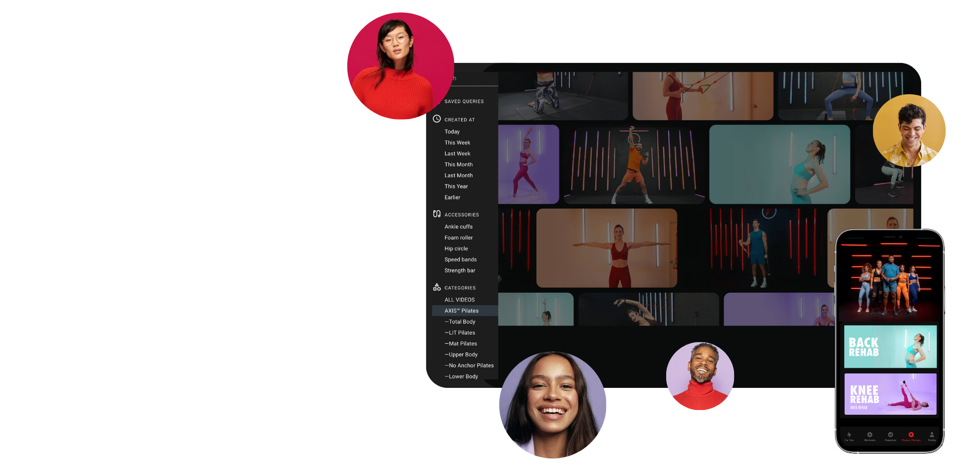Open the orange-shirt trainer video thumbnail
The height and width of the screenshot is (471, 962).
tap(634, 164)
